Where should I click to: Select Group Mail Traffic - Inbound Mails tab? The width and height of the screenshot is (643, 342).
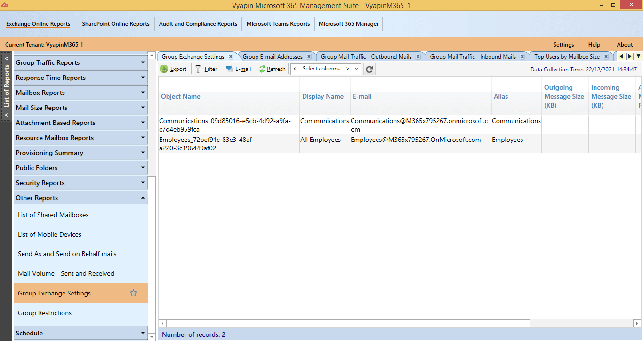[473, 57]
